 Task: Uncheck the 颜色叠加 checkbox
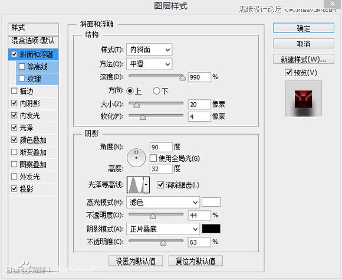14,140
